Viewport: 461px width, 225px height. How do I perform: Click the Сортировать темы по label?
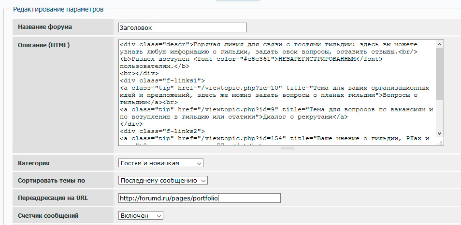(51, 180)
